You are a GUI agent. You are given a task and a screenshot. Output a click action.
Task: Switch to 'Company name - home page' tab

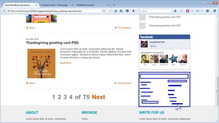point(54,5)
